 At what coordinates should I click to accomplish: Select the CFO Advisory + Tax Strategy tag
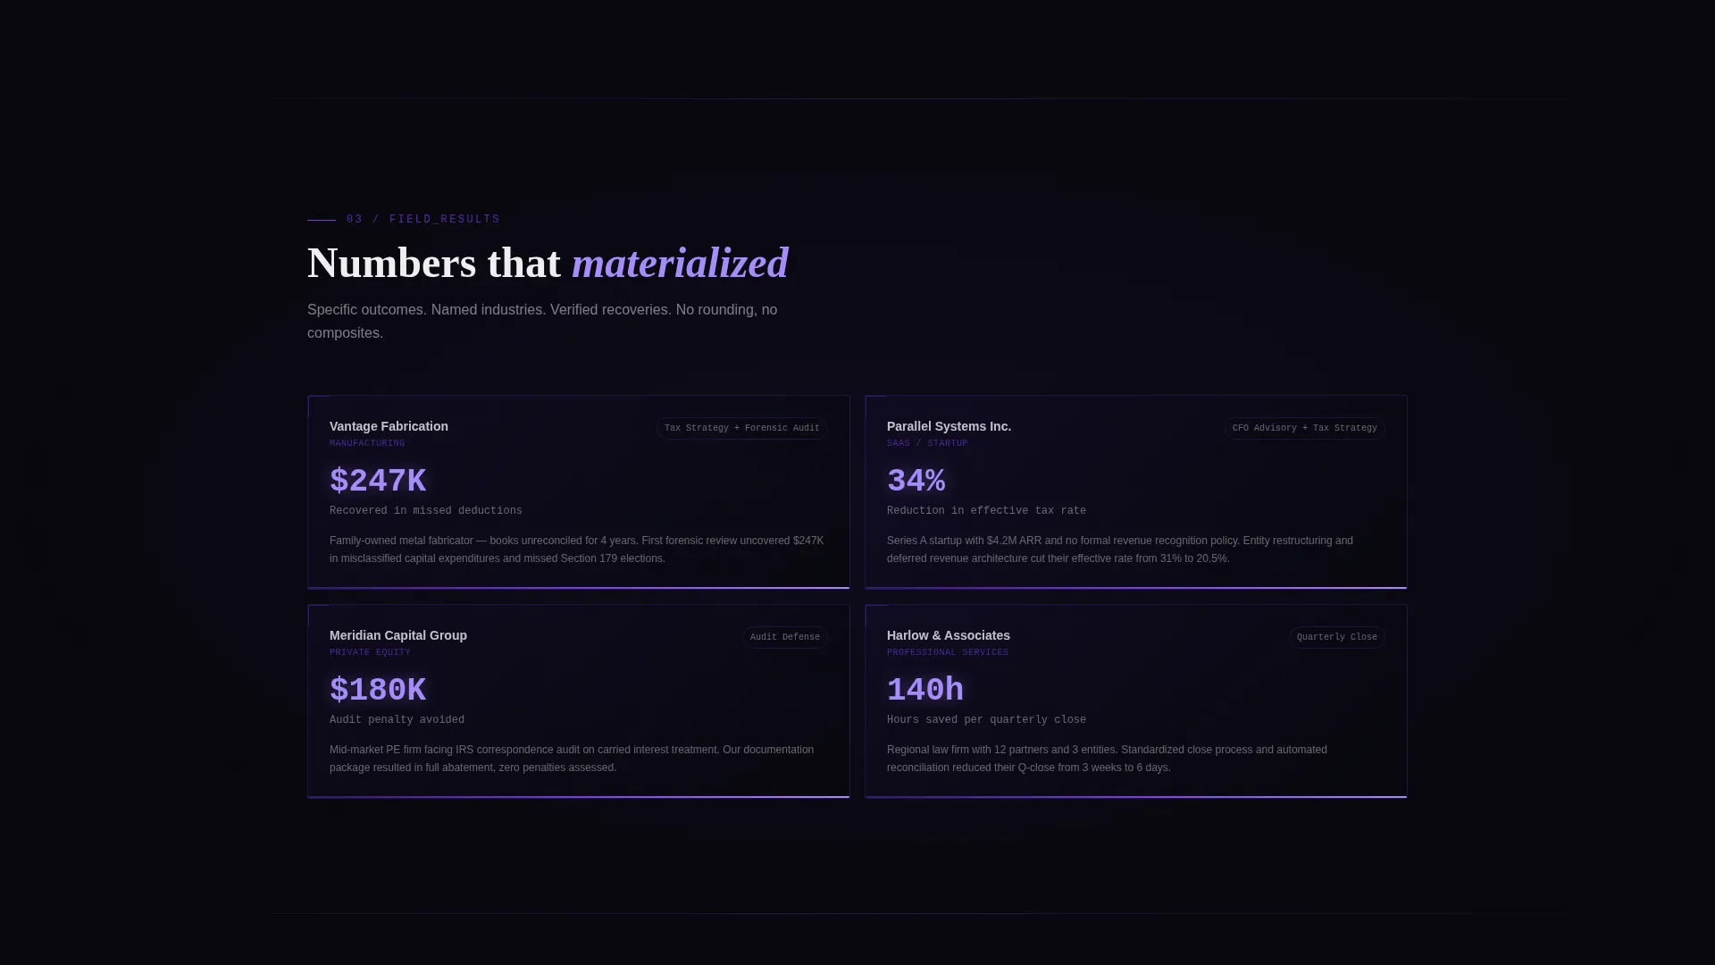1304,429
